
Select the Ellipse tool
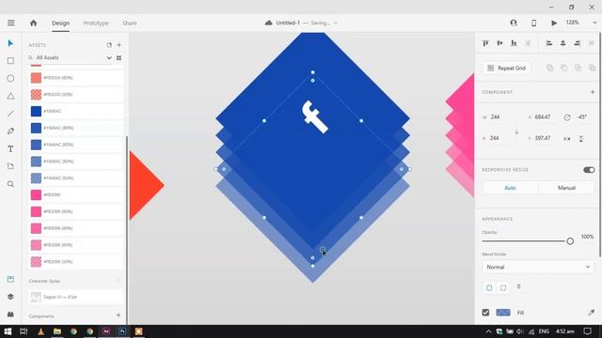tap(10, 78)
